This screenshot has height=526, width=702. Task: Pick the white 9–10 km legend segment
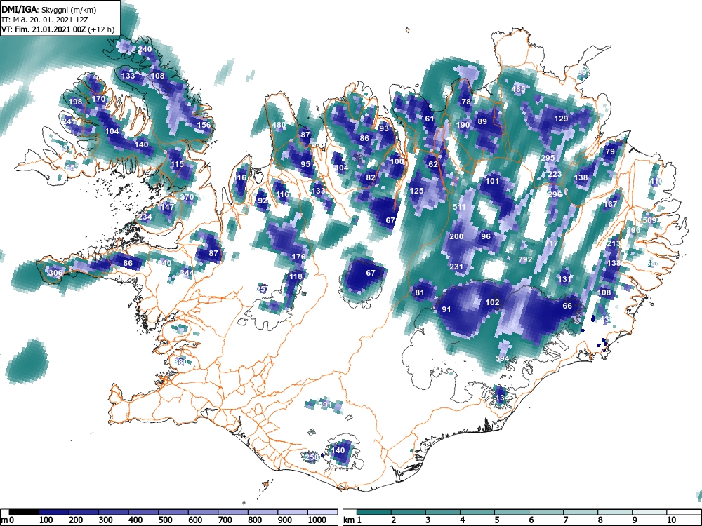[650, 512]
